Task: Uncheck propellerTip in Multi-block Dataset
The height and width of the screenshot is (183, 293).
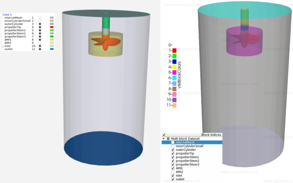Action: coord(173,154)
